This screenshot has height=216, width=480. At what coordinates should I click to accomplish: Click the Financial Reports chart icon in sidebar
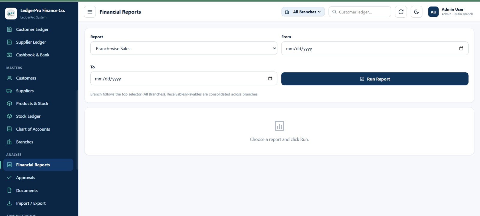click(x=10, y=165)
